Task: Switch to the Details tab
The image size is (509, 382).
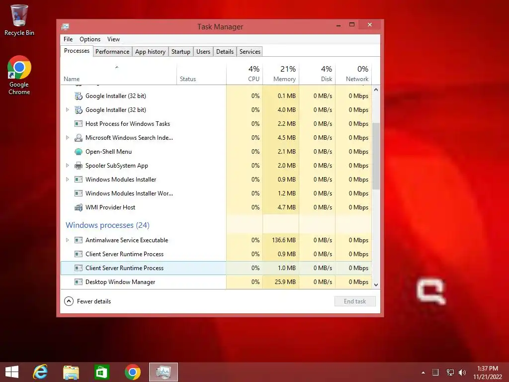Action: click(x=225, y=52)
